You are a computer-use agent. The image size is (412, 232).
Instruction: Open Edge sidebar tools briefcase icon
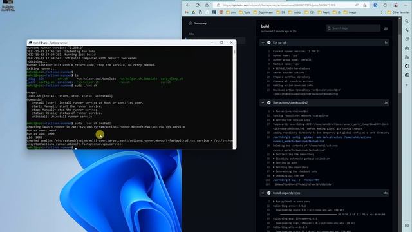[407, 48]
